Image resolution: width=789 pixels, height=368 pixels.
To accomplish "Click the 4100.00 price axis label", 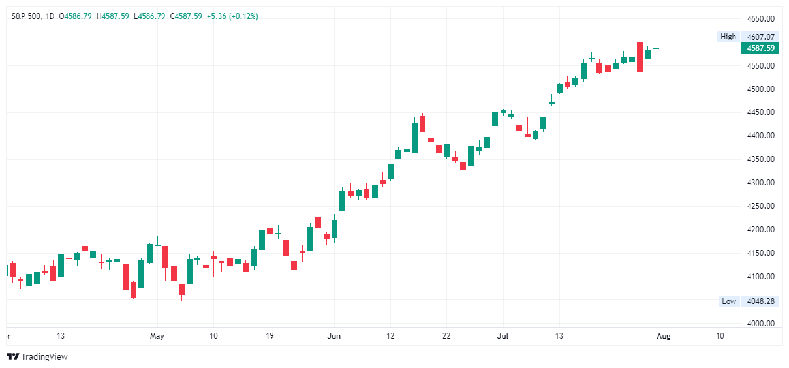I will pos(761,277).
